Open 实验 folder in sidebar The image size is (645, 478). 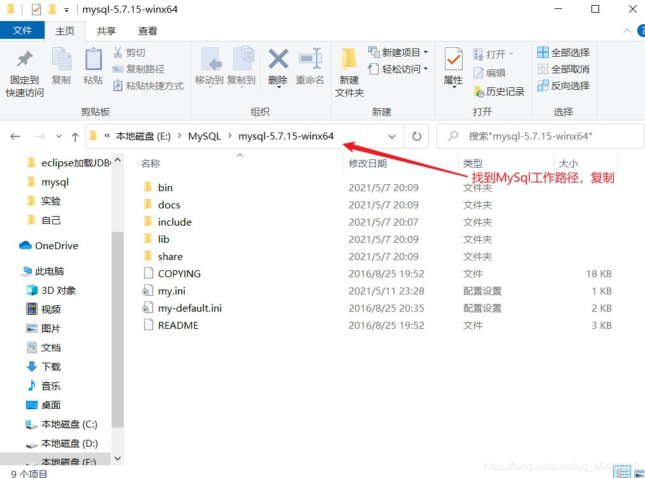tap(51, 201)
